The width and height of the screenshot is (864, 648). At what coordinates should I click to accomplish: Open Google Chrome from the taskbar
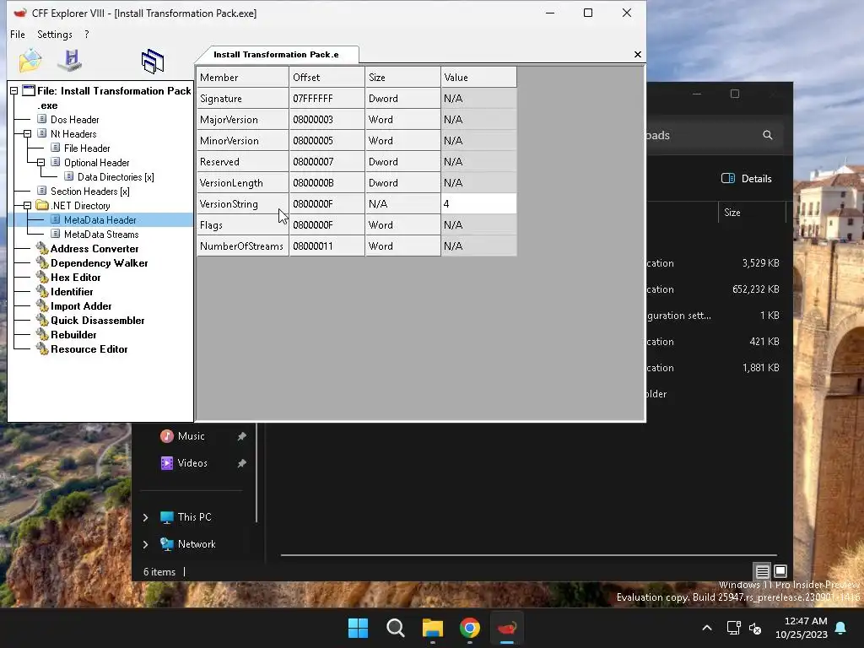(469, 628)
